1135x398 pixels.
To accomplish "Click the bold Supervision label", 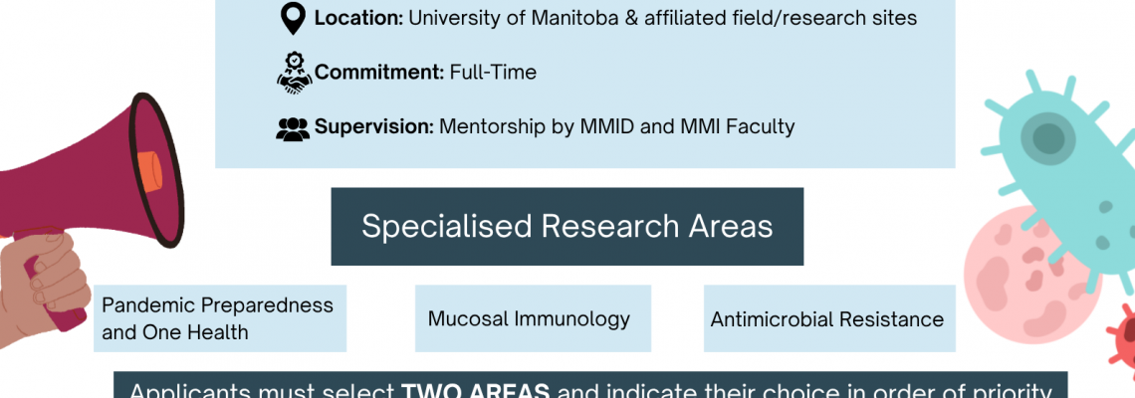I will pos(374,126).
